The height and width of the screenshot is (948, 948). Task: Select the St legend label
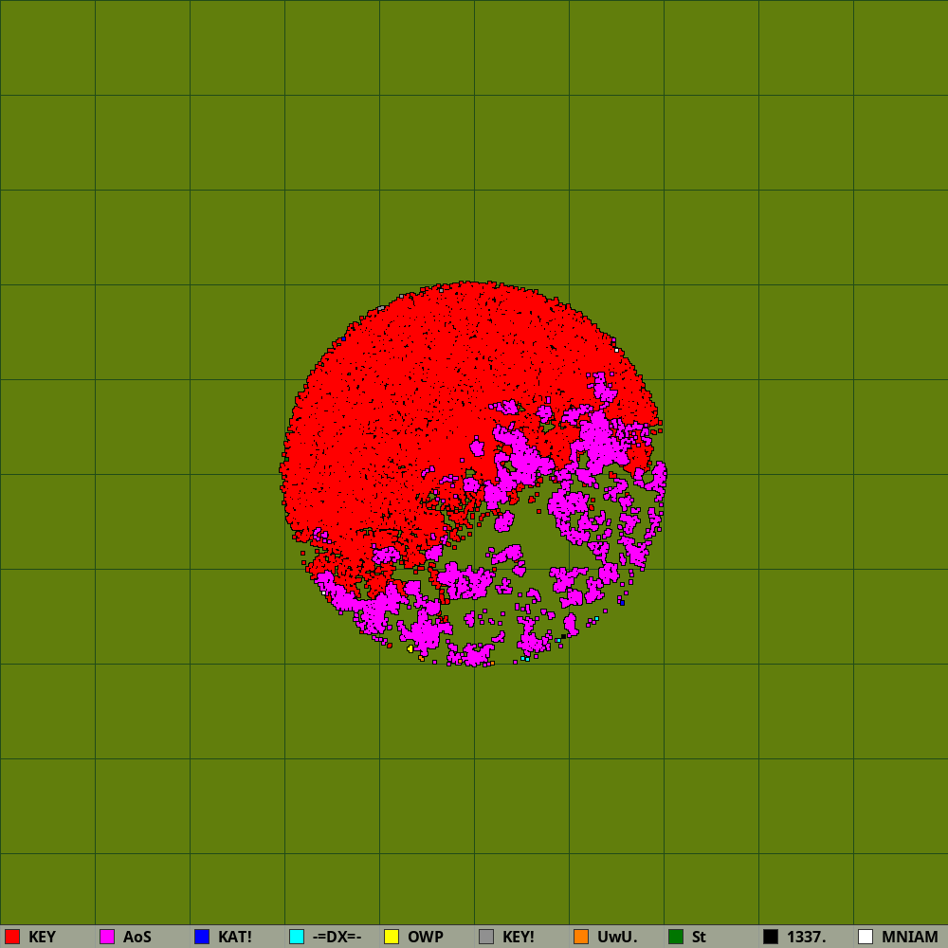coord(699,938)
